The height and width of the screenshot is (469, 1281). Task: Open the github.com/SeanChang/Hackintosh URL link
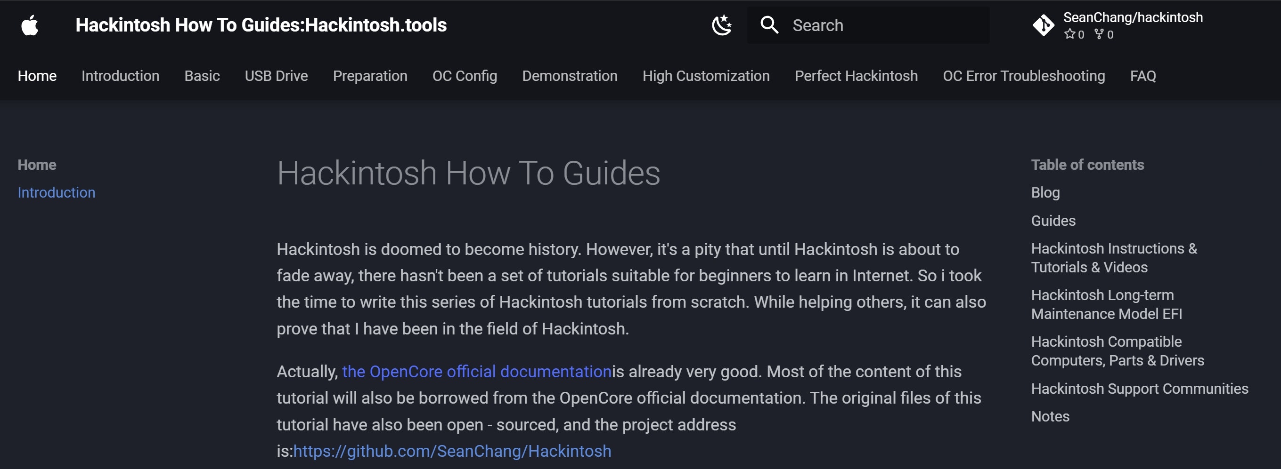coord(452,451)
